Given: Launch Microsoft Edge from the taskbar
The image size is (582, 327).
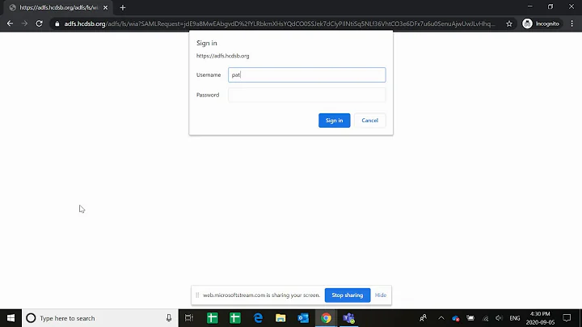Looking at the screenshot, I should pos(258,318).
